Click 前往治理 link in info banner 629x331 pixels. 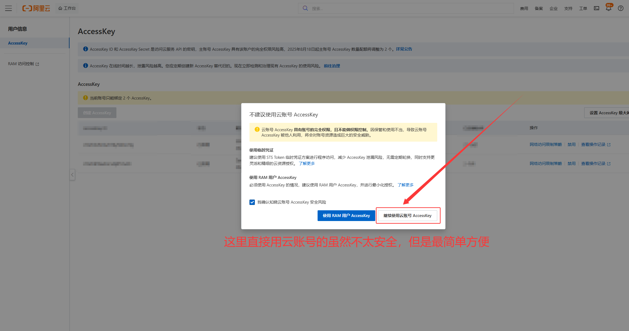point(332,66)
